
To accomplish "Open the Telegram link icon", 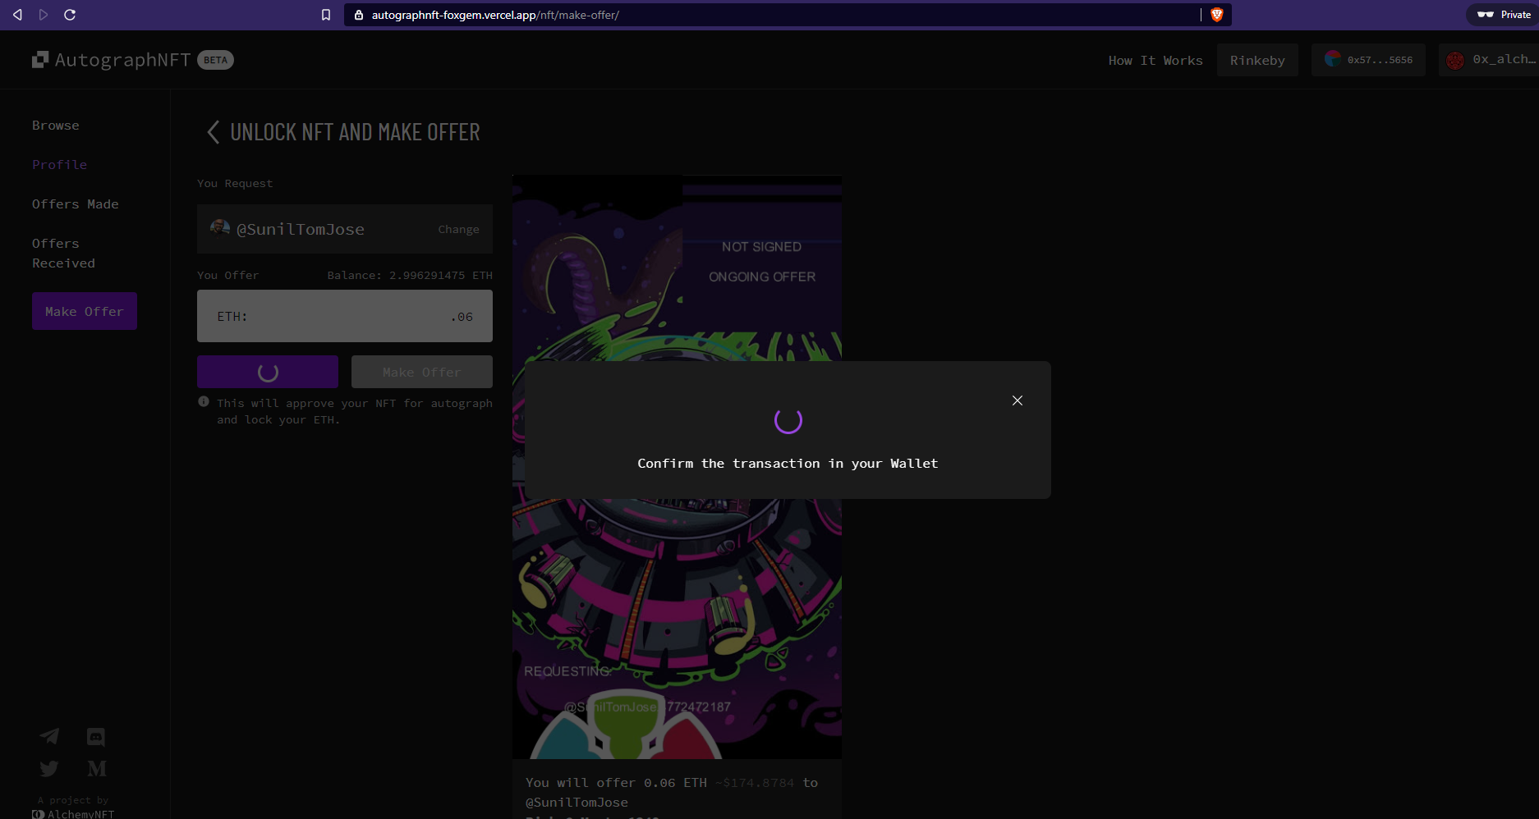I will pos(49,736).
